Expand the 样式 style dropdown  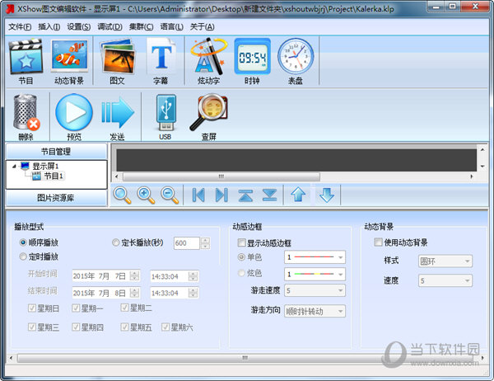(x=444, y=261)
